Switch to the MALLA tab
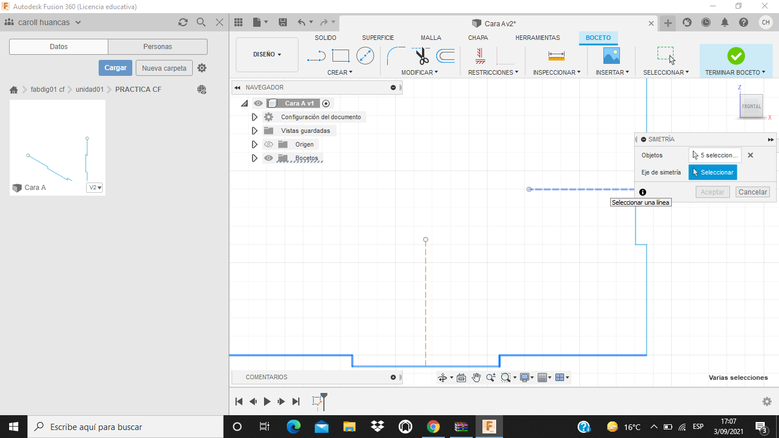The image size is (779, 438). click(x=431, y=38)
